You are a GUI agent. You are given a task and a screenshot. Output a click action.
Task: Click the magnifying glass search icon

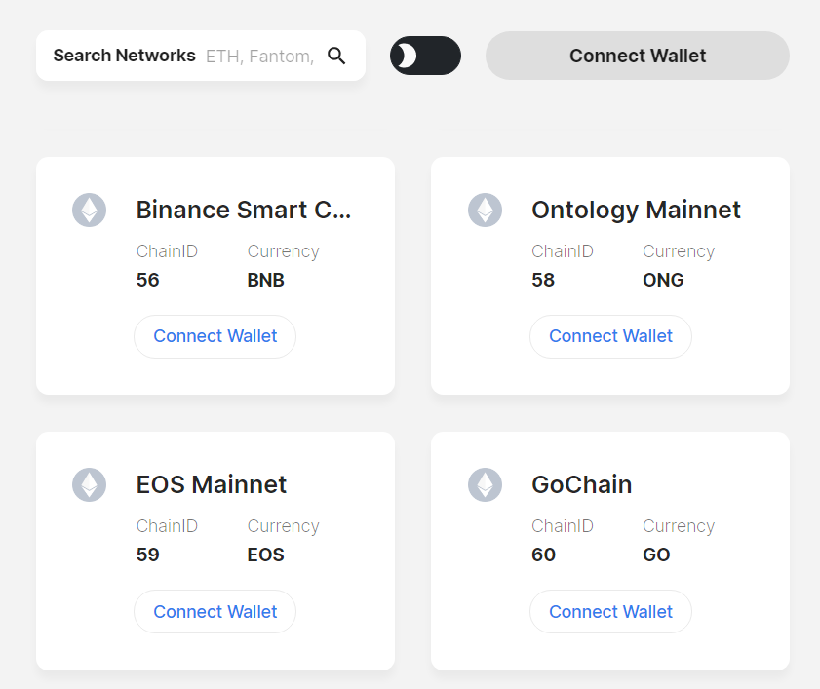pos(336,56)
